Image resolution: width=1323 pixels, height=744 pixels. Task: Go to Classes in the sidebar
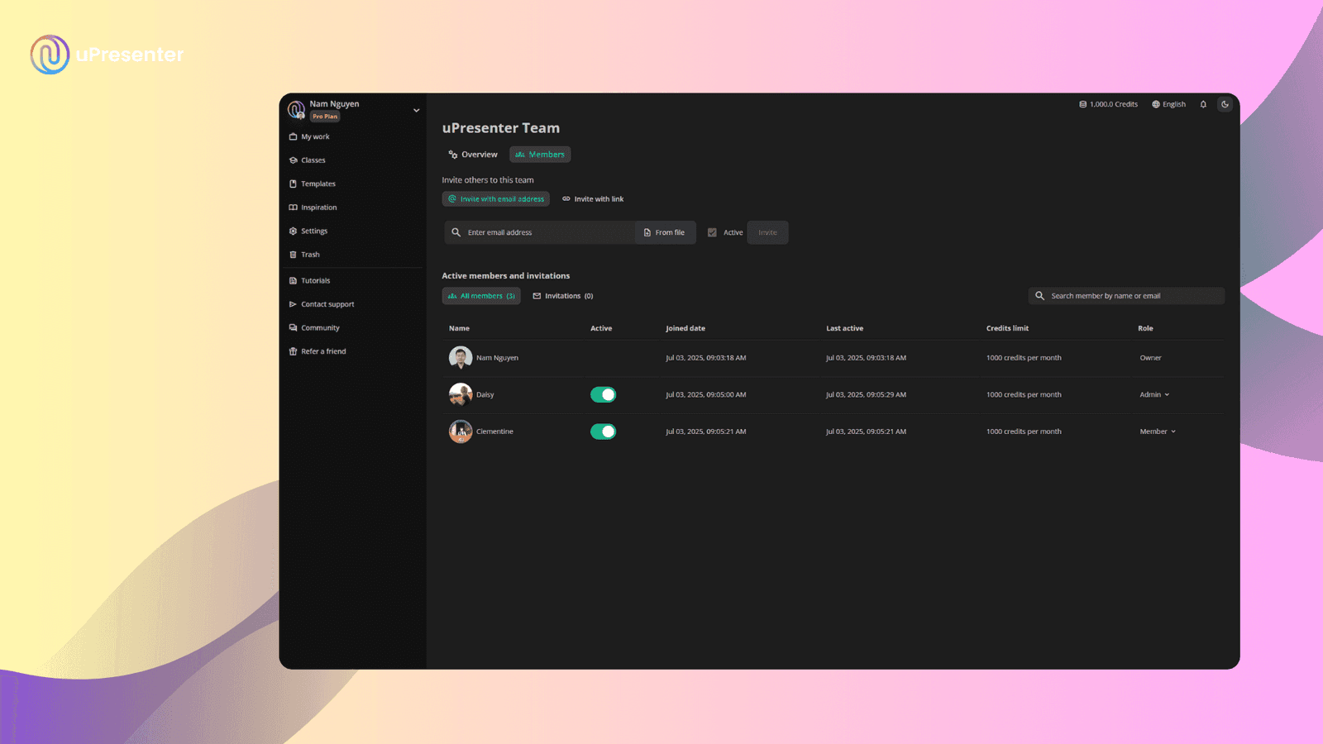click(307, 160)
